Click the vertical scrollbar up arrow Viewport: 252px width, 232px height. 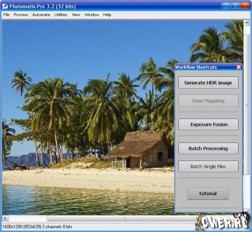tap(247, 23)
